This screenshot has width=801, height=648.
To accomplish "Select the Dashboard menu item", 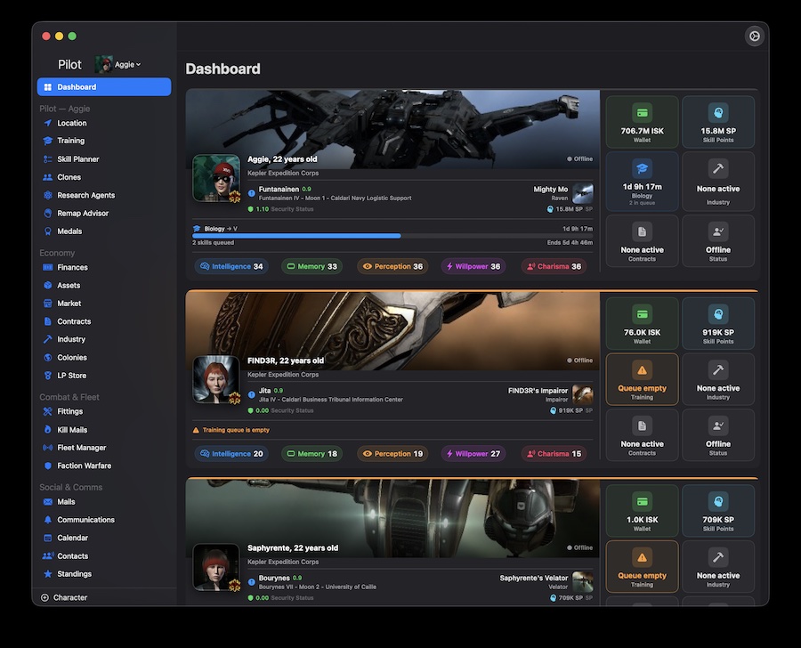I will click(104, 87).
